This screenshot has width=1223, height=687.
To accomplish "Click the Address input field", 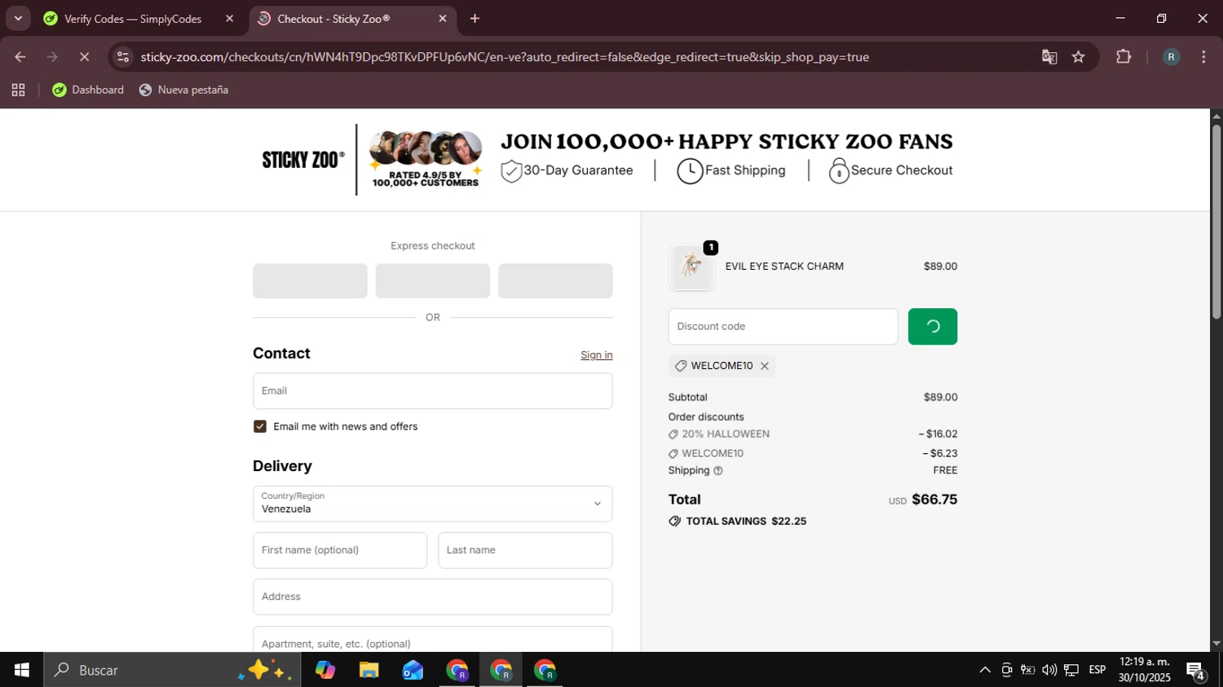I will point(432,597).
